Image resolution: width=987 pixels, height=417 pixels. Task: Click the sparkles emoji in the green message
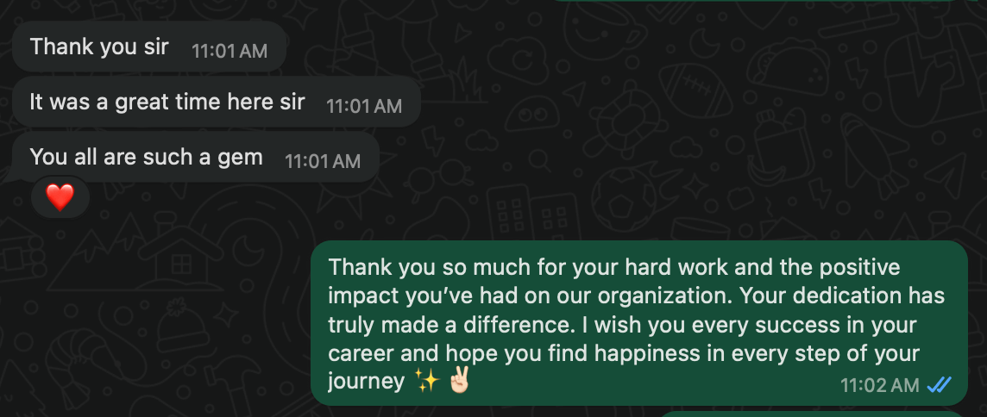click(428, 382)
